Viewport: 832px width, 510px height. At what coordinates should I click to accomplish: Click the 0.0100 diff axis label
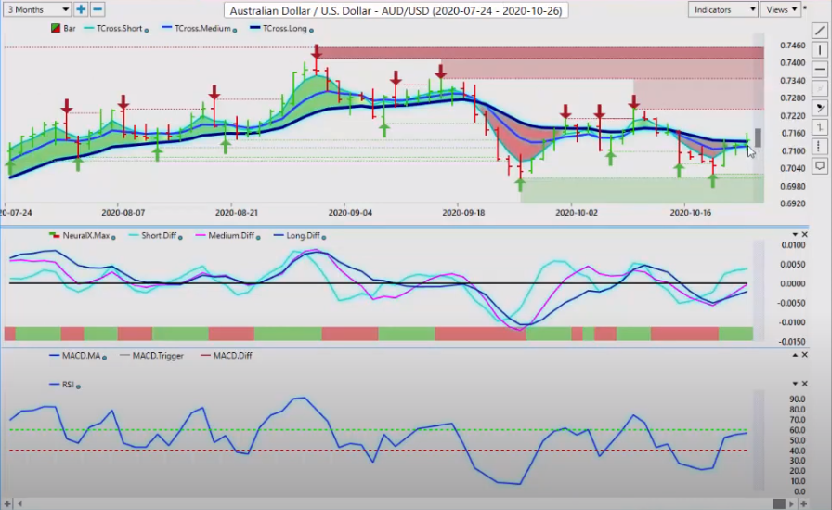794,245
